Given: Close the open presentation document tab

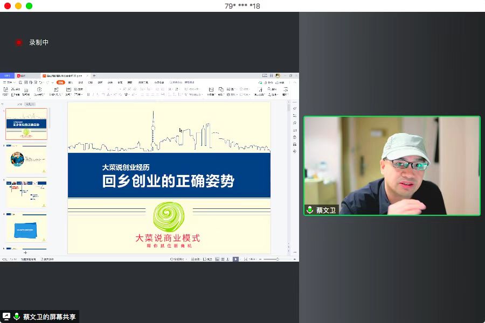Looking at the screenshot, I should point(87,76).
